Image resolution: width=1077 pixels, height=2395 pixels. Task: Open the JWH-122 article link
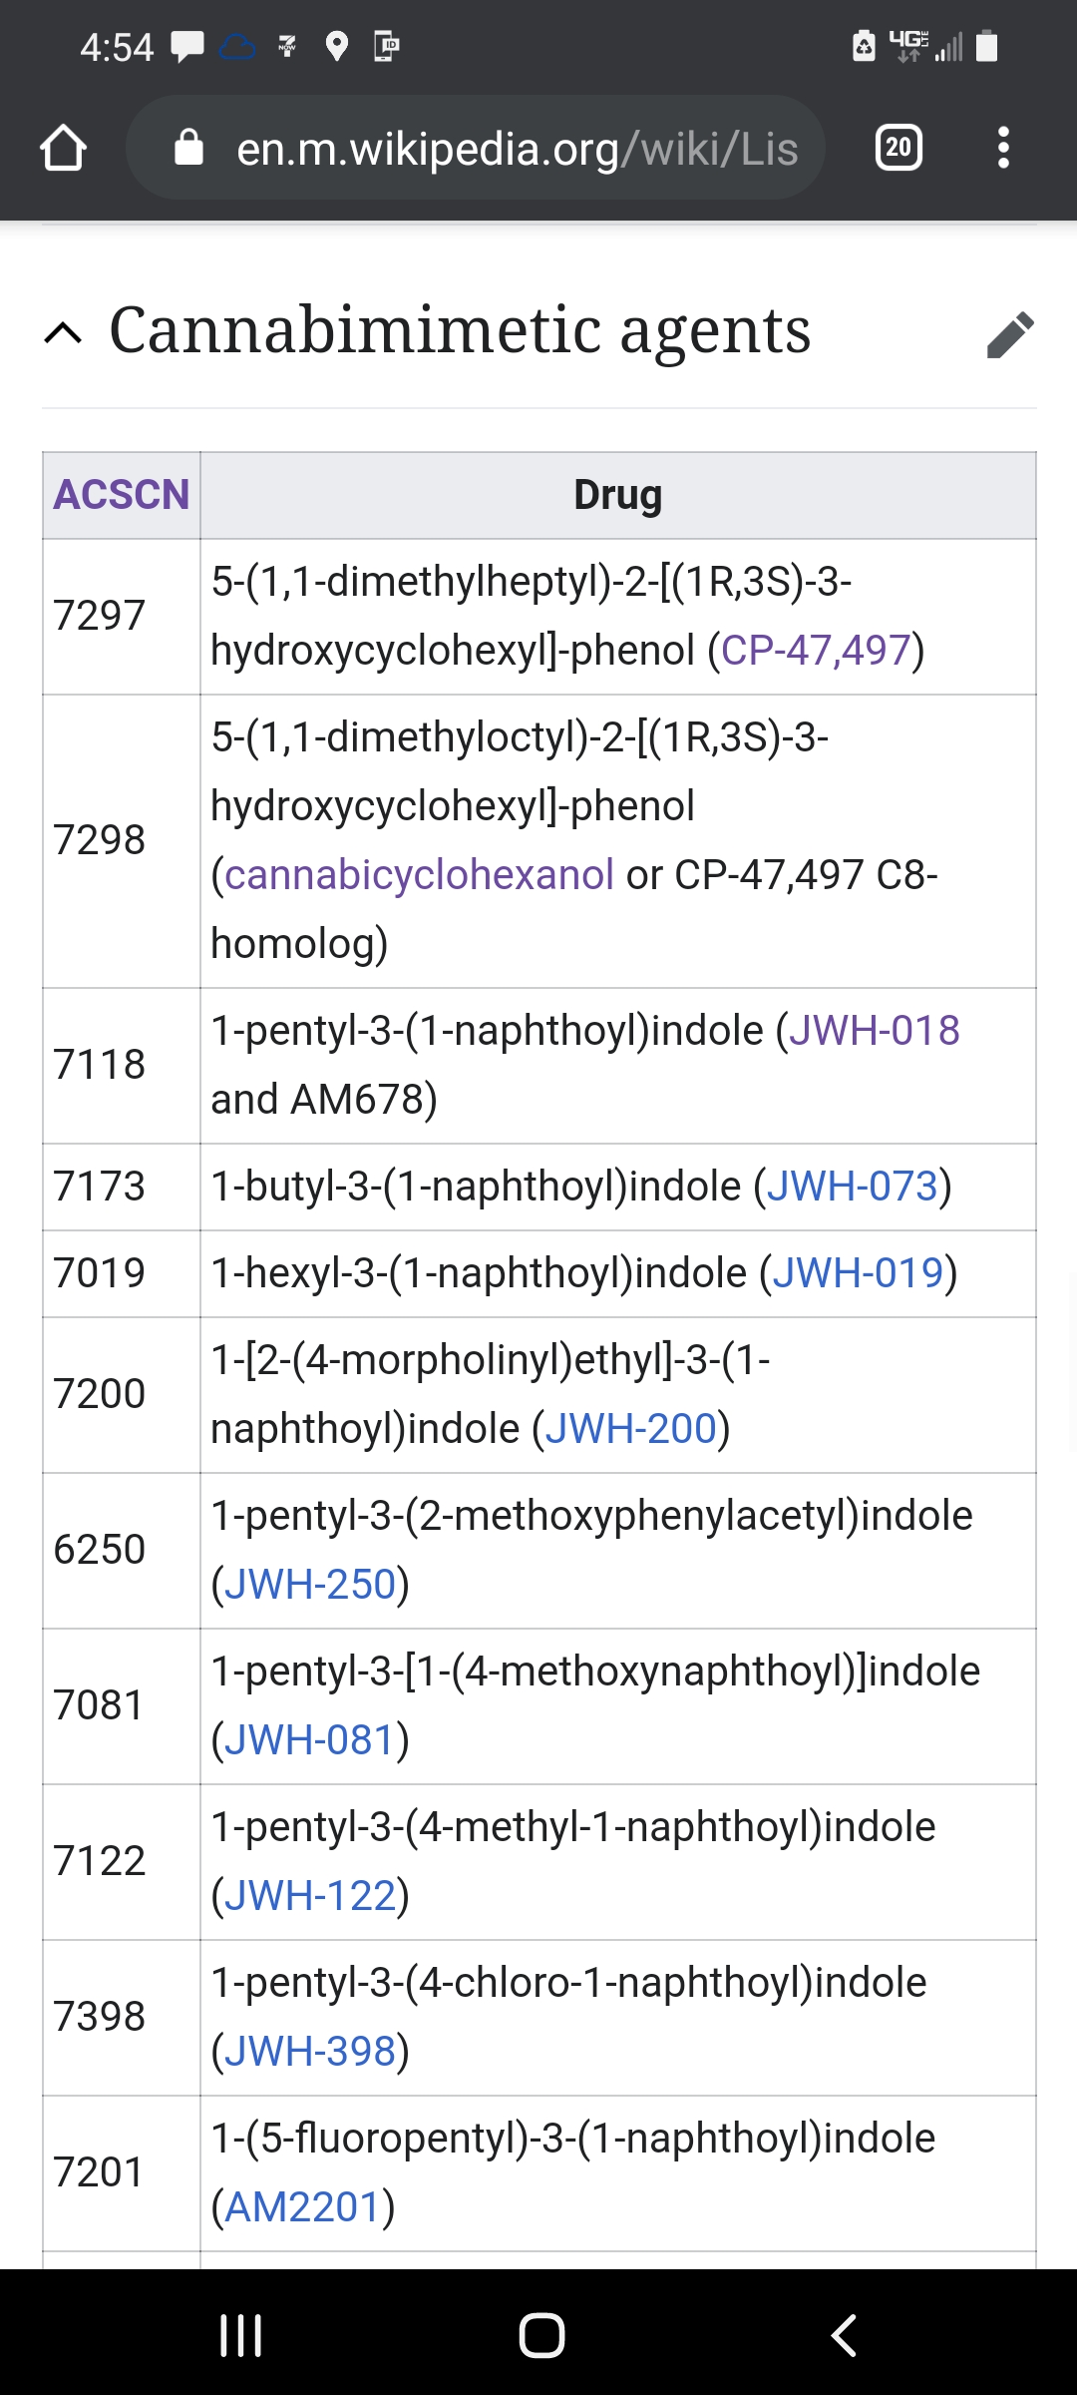(x=310, y=1896)
